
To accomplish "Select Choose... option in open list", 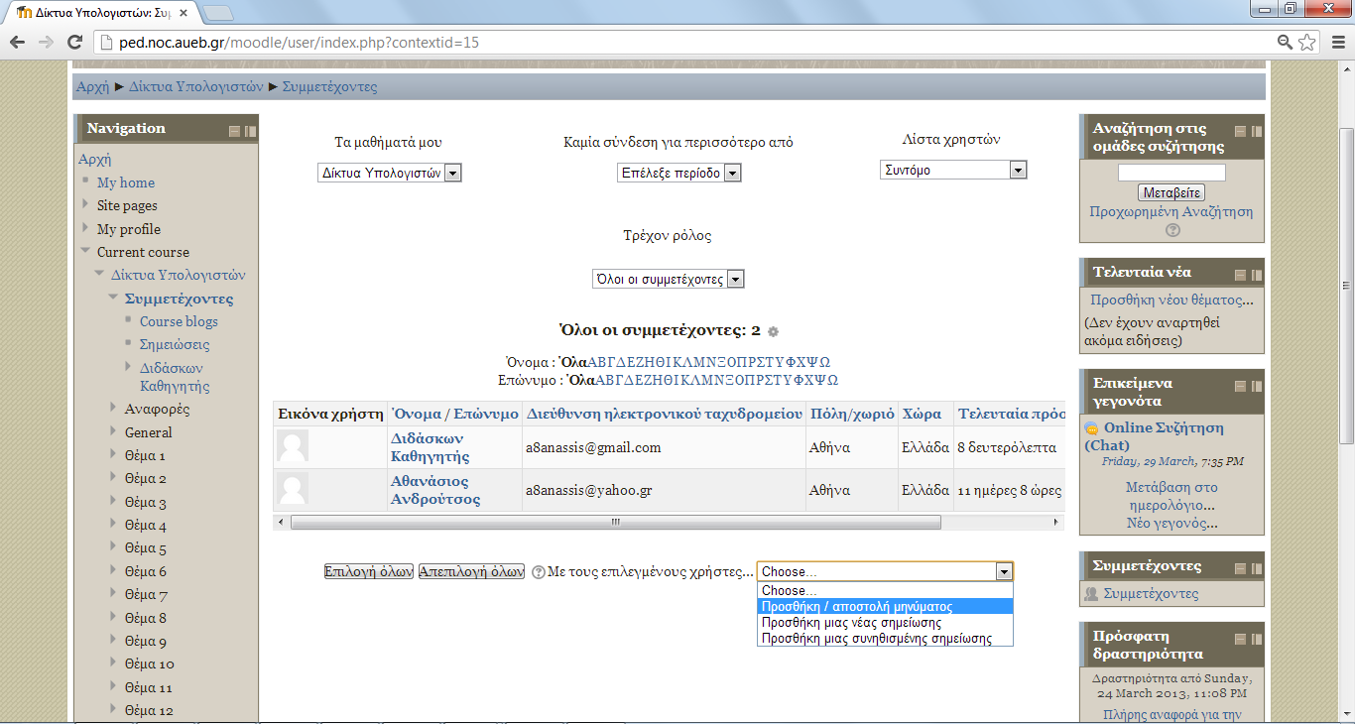I will [885, 591].
